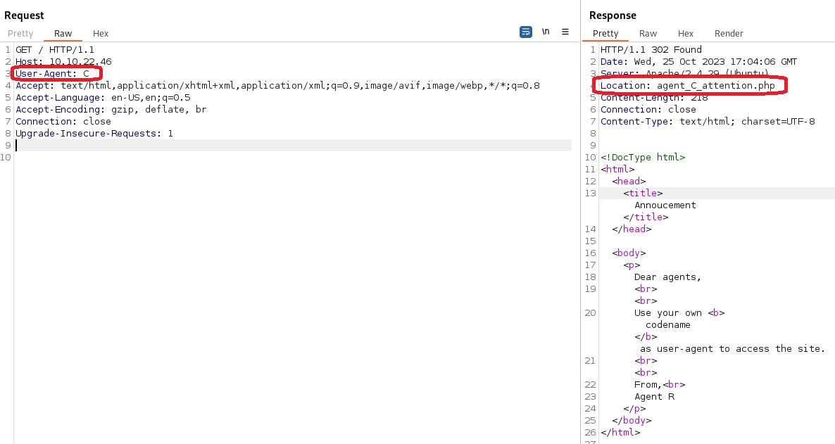Click the 'Dear agents,' text in response
This screenshot has height=444, width=835.
pos(667,277)
